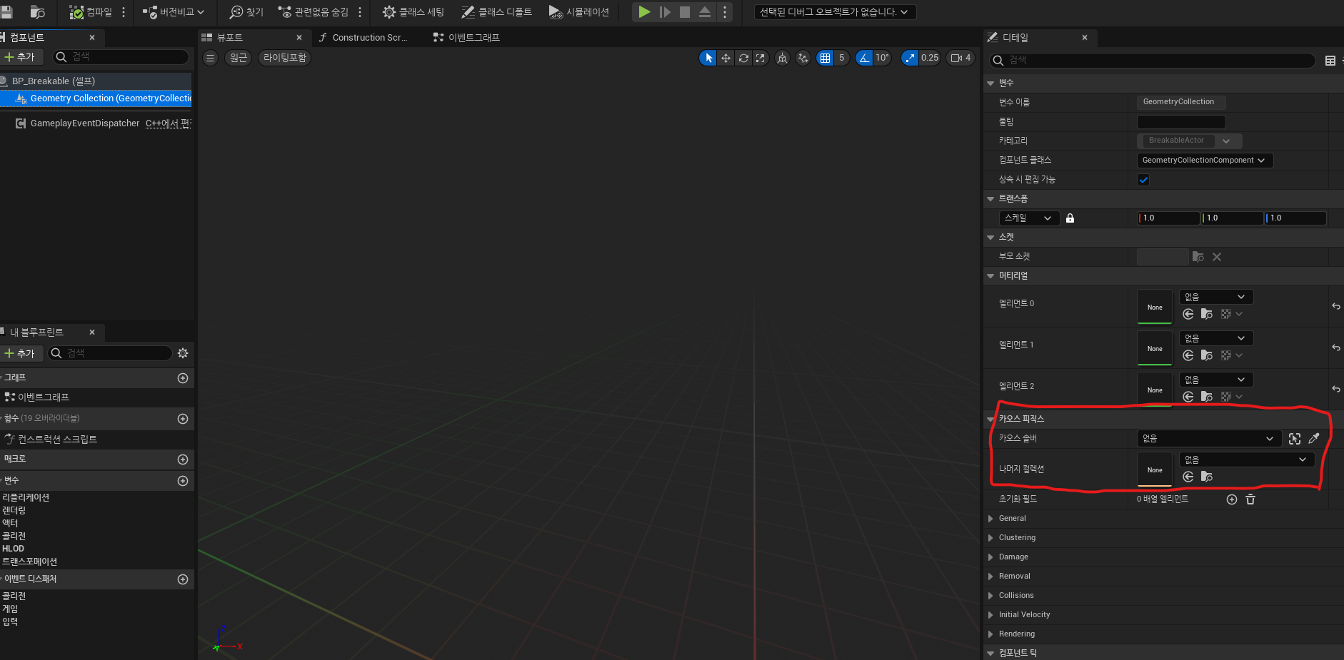Open My Blueprint settings gear
The height and width of the screenshot is (660, 1344).
tap(183, 353)
